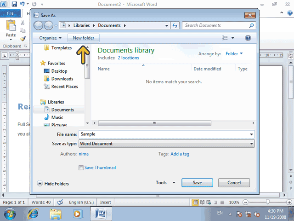Open the recent locations dropdown arrow
Screen dimensions: 294x221
[x=56, y=26]
